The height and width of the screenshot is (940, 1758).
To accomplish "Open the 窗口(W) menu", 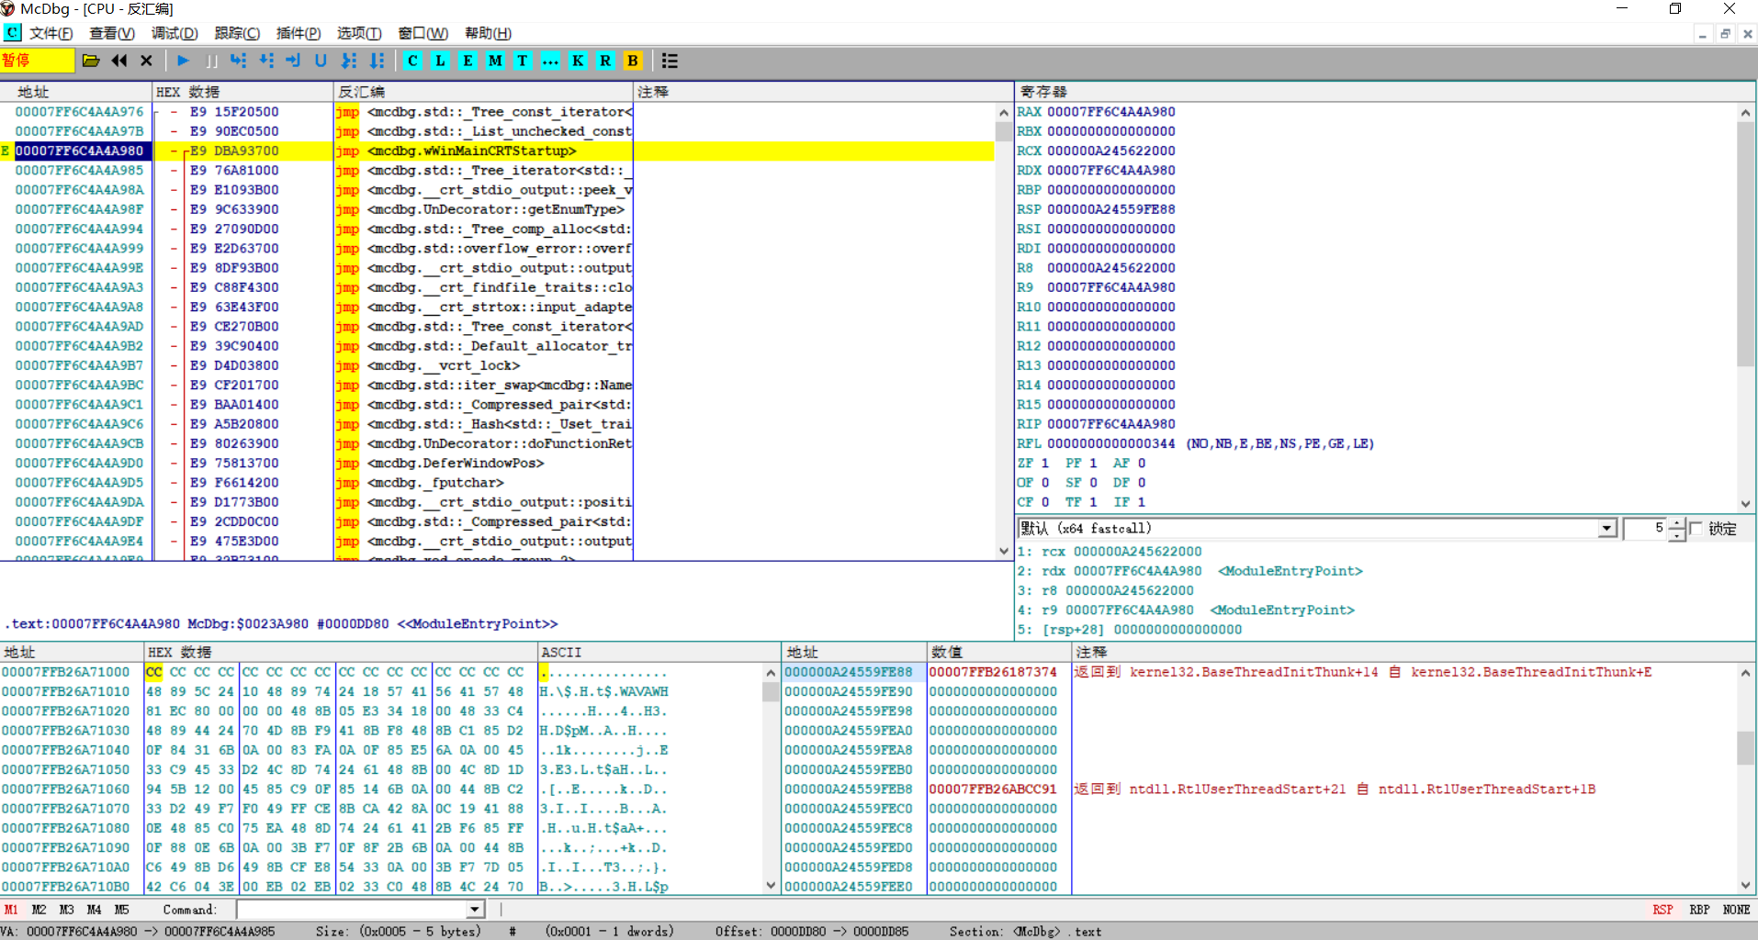I will click(423, 33).
